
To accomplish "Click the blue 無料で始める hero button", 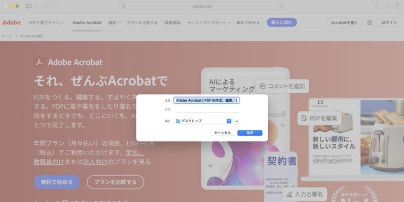I will point(57,182).
